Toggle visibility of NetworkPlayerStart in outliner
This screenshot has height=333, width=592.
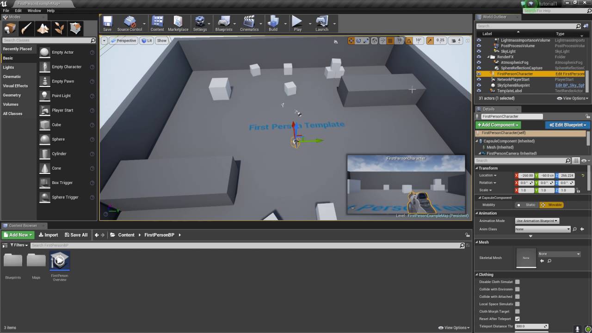479,80
